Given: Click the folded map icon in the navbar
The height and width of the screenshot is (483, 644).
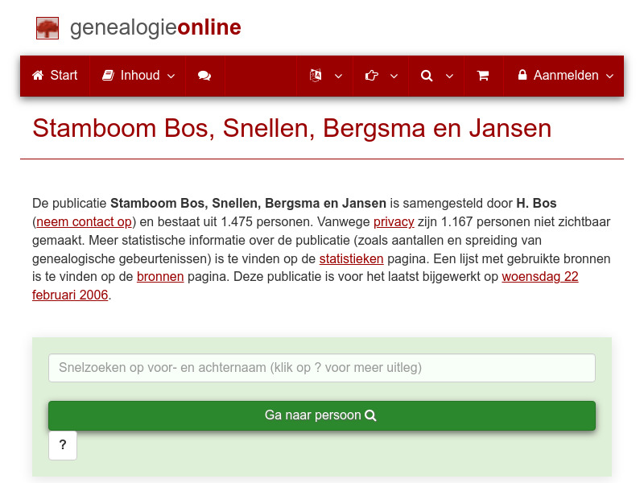Looking at the screenshot, I should 314,75.
